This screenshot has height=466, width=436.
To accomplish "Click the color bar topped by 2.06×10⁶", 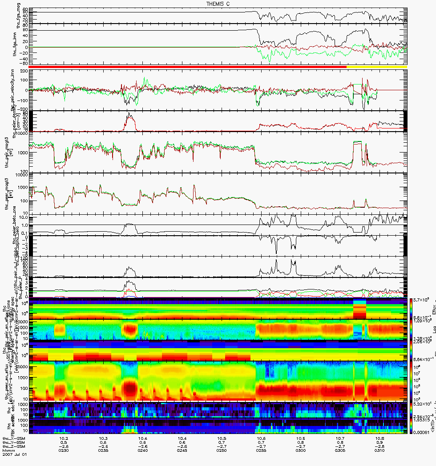I will point(411,351).
